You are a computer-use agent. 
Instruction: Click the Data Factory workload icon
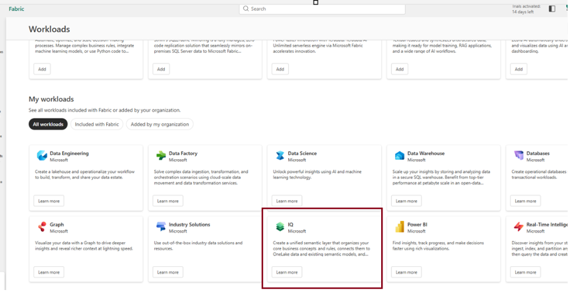161,155
